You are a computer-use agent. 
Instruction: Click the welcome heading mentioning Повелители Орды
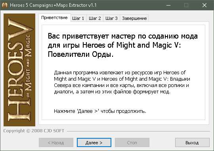point(122,45)
